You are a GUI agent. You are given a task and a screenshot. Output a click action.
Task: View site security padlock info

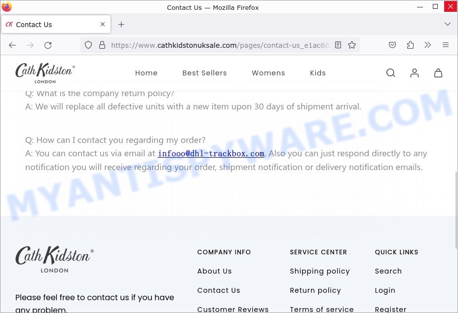click(x=102, y=45)
